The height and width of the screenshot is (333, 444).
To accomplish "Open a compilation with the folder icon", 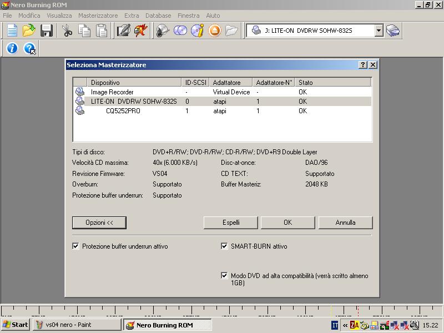I will coord(29,31).
